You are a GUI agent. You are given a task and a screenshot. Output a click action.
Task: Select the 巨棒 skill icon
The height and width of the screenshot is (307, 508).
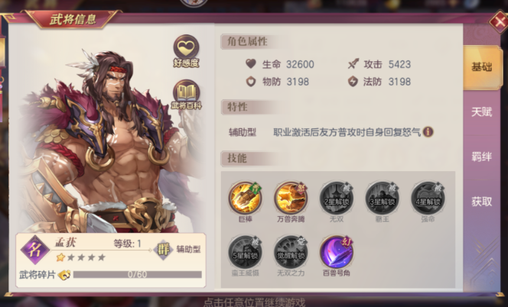click(245, 198)
